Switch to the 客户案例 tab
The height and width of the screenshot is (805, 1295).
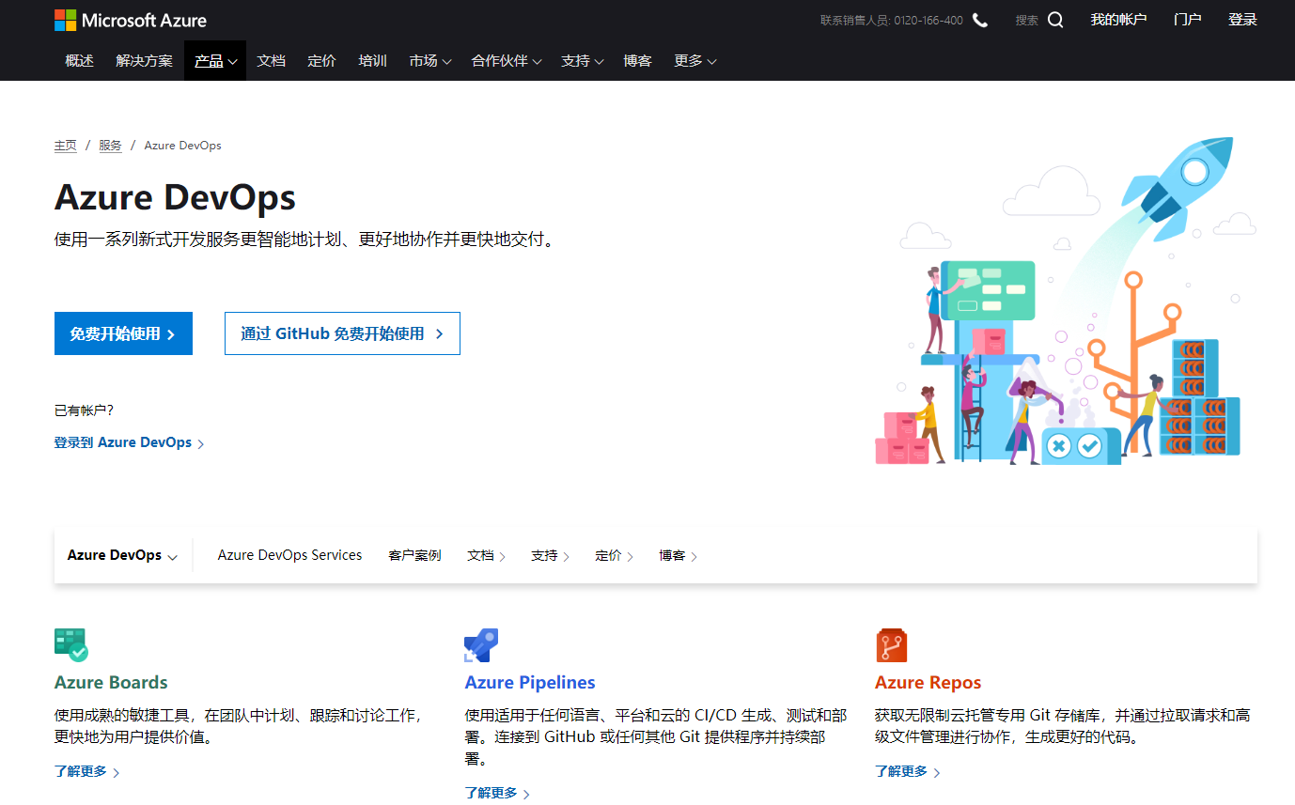pyautogui.click(x=414, y=555)
